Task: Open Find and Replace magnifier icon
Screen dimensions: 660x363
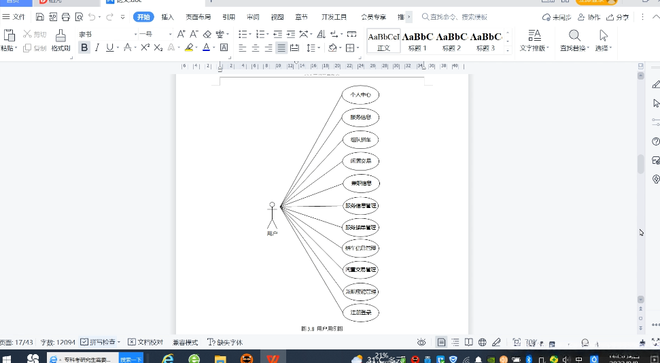Action: 574,35
